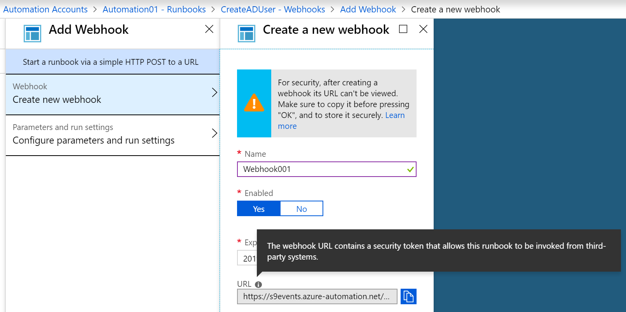626x312 pixels.
Task: Set Enabled toggle to No
Action: (x=302, y=209)
